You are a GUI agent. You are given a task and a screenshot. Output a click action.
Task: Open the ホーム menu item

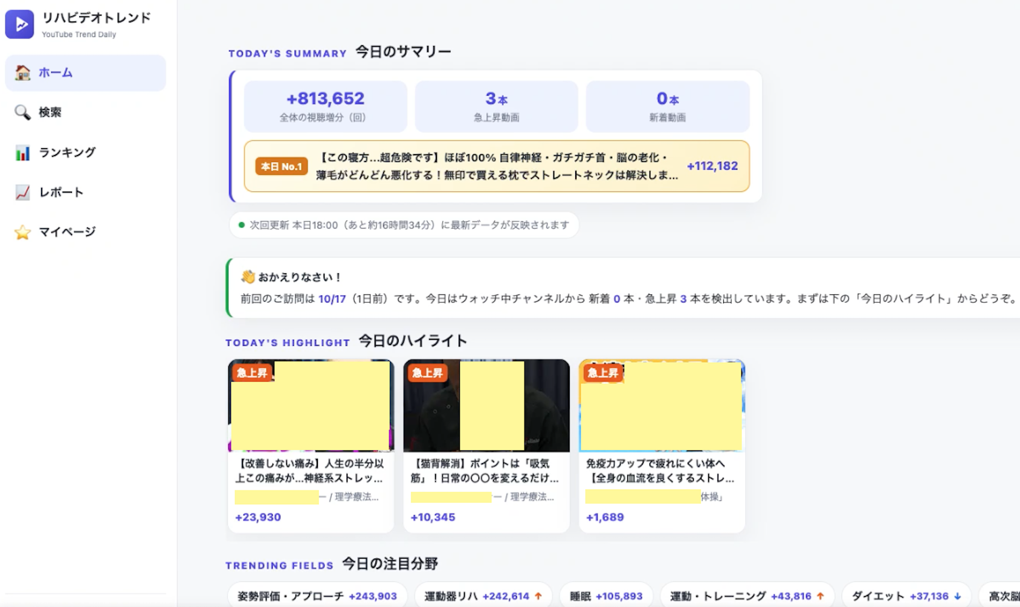(85, 73)
